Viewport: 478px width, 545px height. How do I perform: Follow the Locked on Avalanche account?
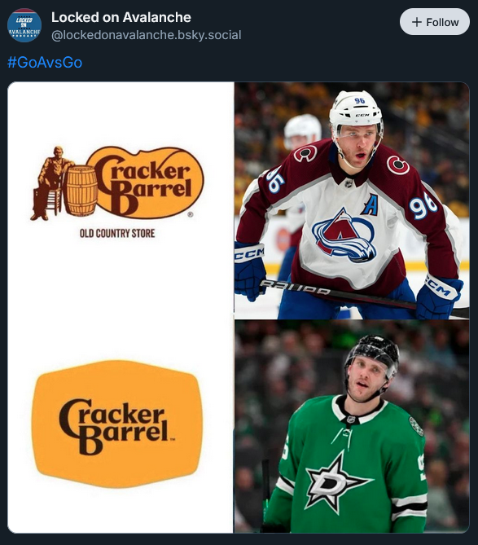(x=435, y=22)
